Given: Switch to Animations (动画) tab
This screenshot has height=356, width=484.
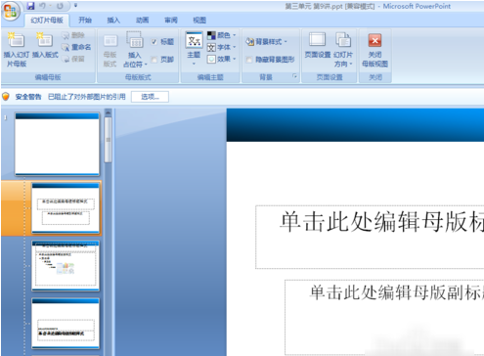Looking at the screenshot, I should click(x=142, y=21).
